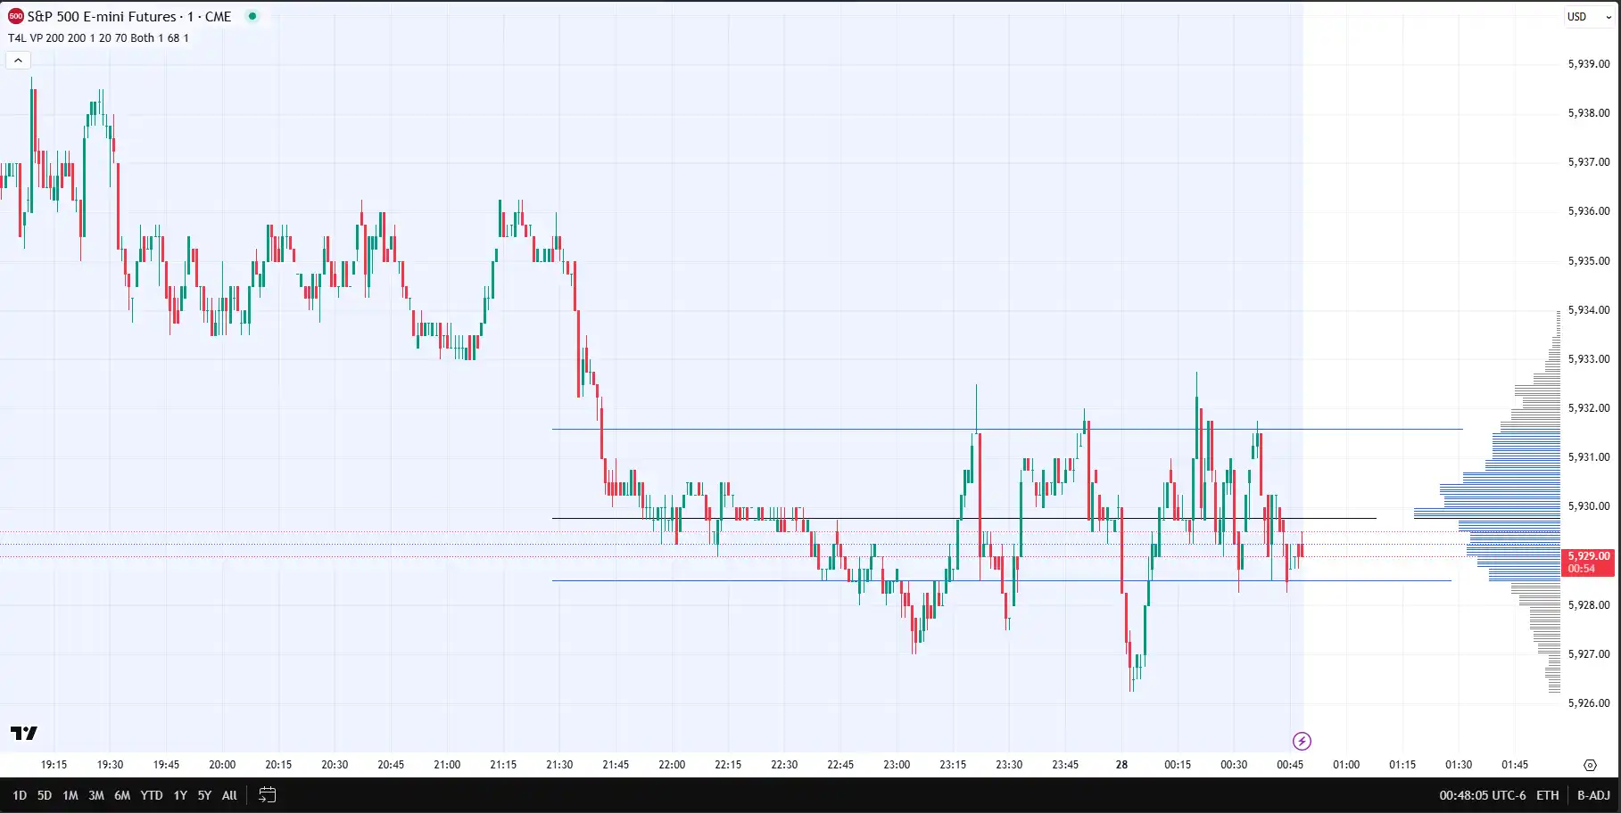Open the go-to-date calendar icon
The height and width of the screenshot is (813, 1621).
click(x=267, y=795)
